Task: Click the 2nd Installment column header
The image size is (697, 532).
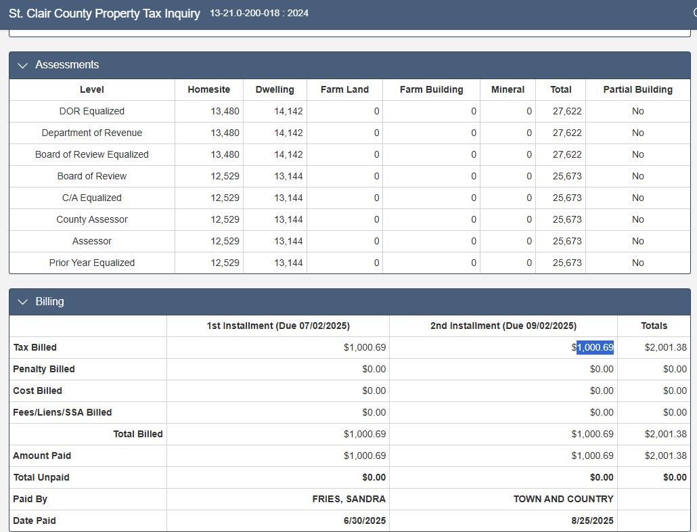Action: pos(503,326)
